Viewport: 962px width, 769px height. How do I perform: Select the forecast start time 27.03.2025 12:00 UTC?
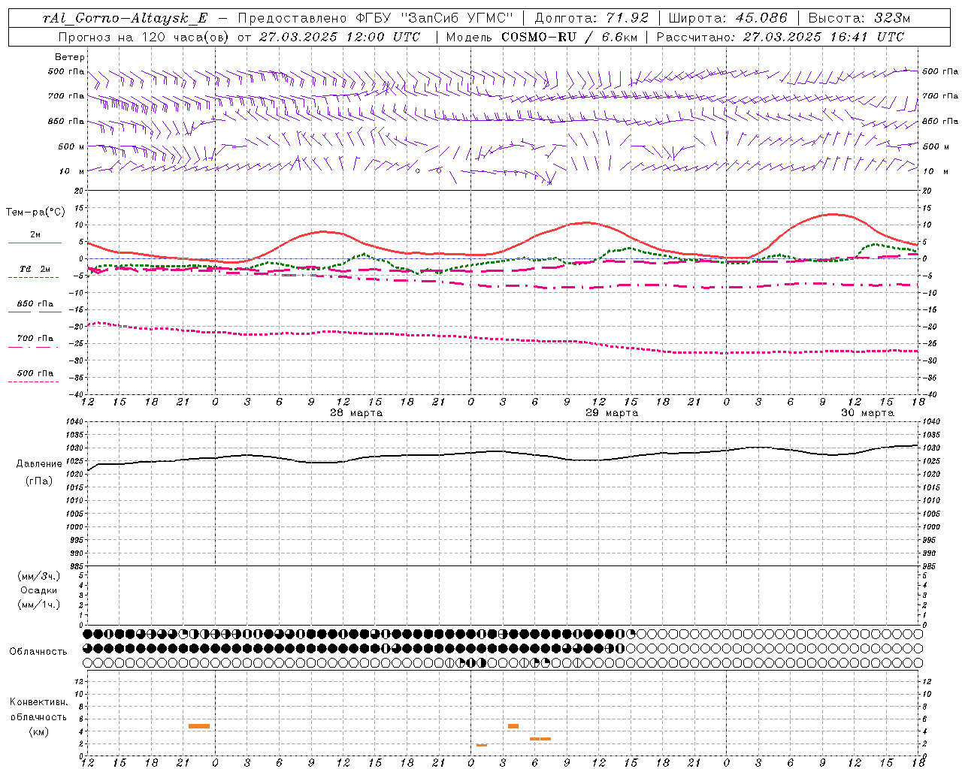click(340, 37)
